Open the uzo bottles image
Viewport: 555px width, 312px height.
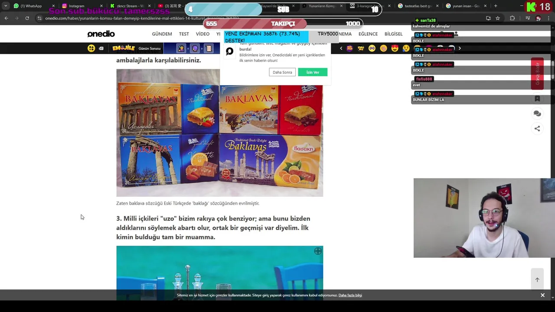tap(219, 273)
